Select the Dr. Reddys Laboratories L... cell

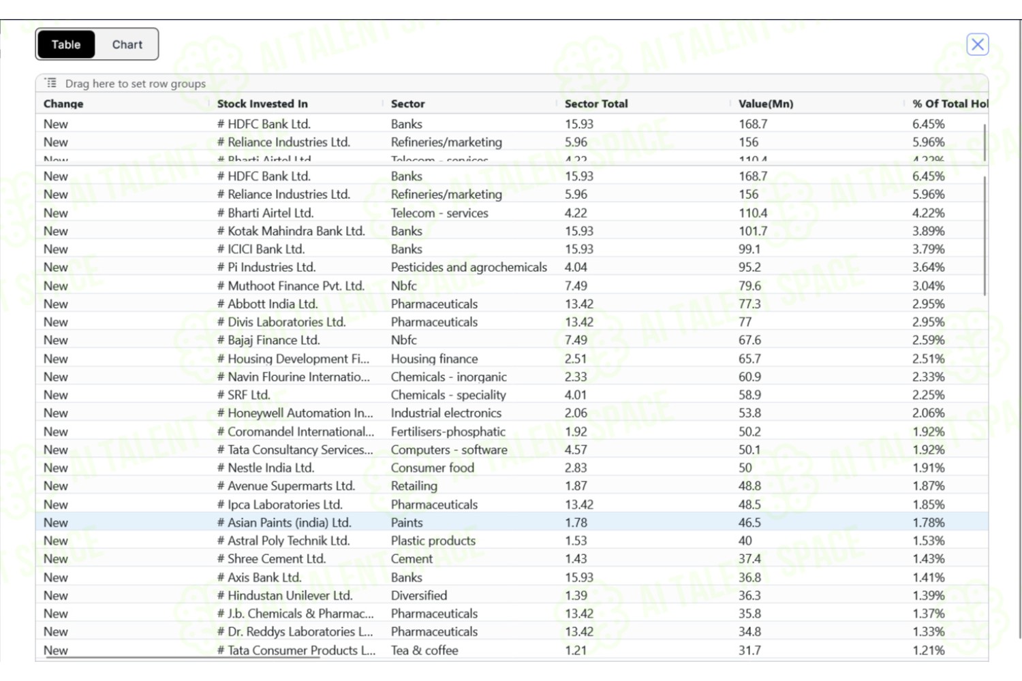[296, 631]
